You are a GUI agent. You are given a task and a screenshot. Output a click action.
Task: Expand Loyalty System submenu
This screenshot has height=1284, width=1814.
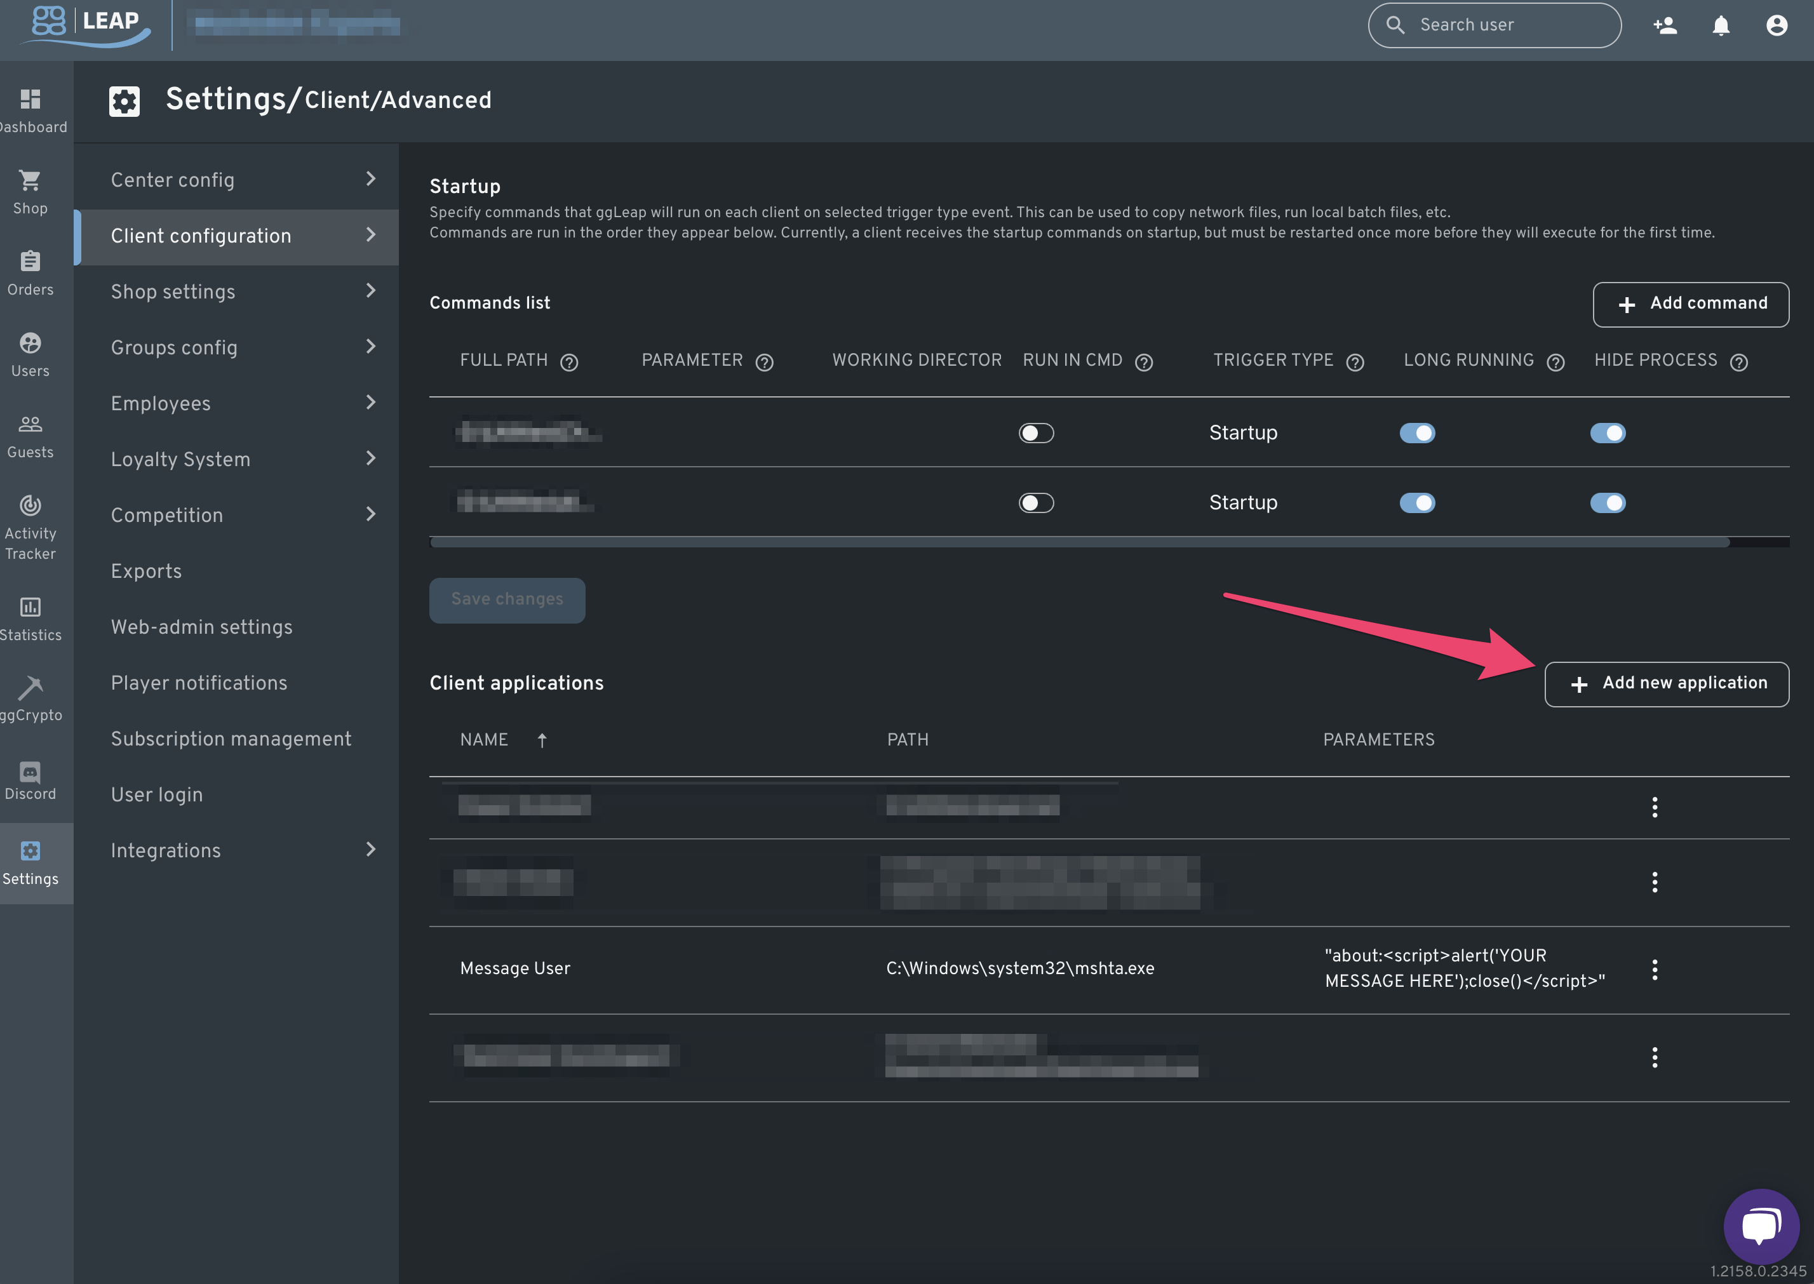point(370,458)
